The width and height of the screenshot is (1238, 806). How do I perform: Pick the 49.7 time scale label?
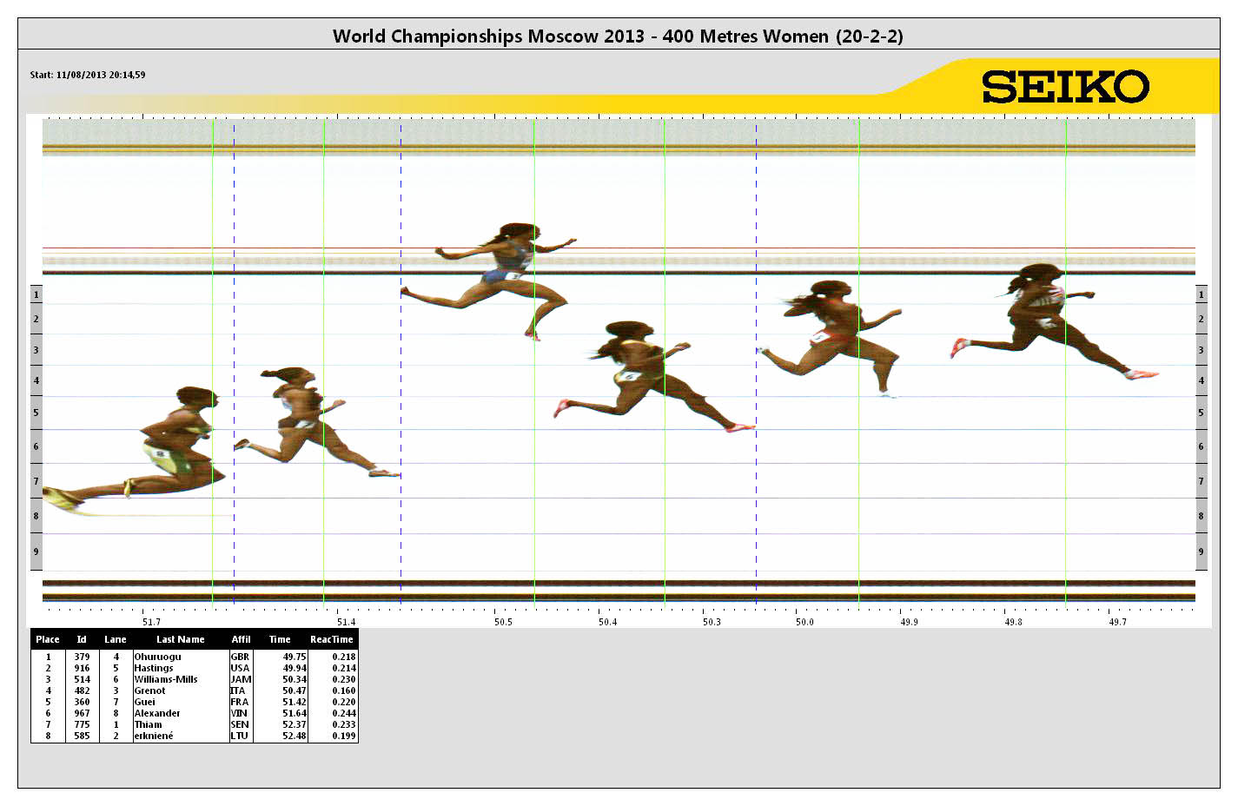pyautogui.click(x=1117, y=622)
